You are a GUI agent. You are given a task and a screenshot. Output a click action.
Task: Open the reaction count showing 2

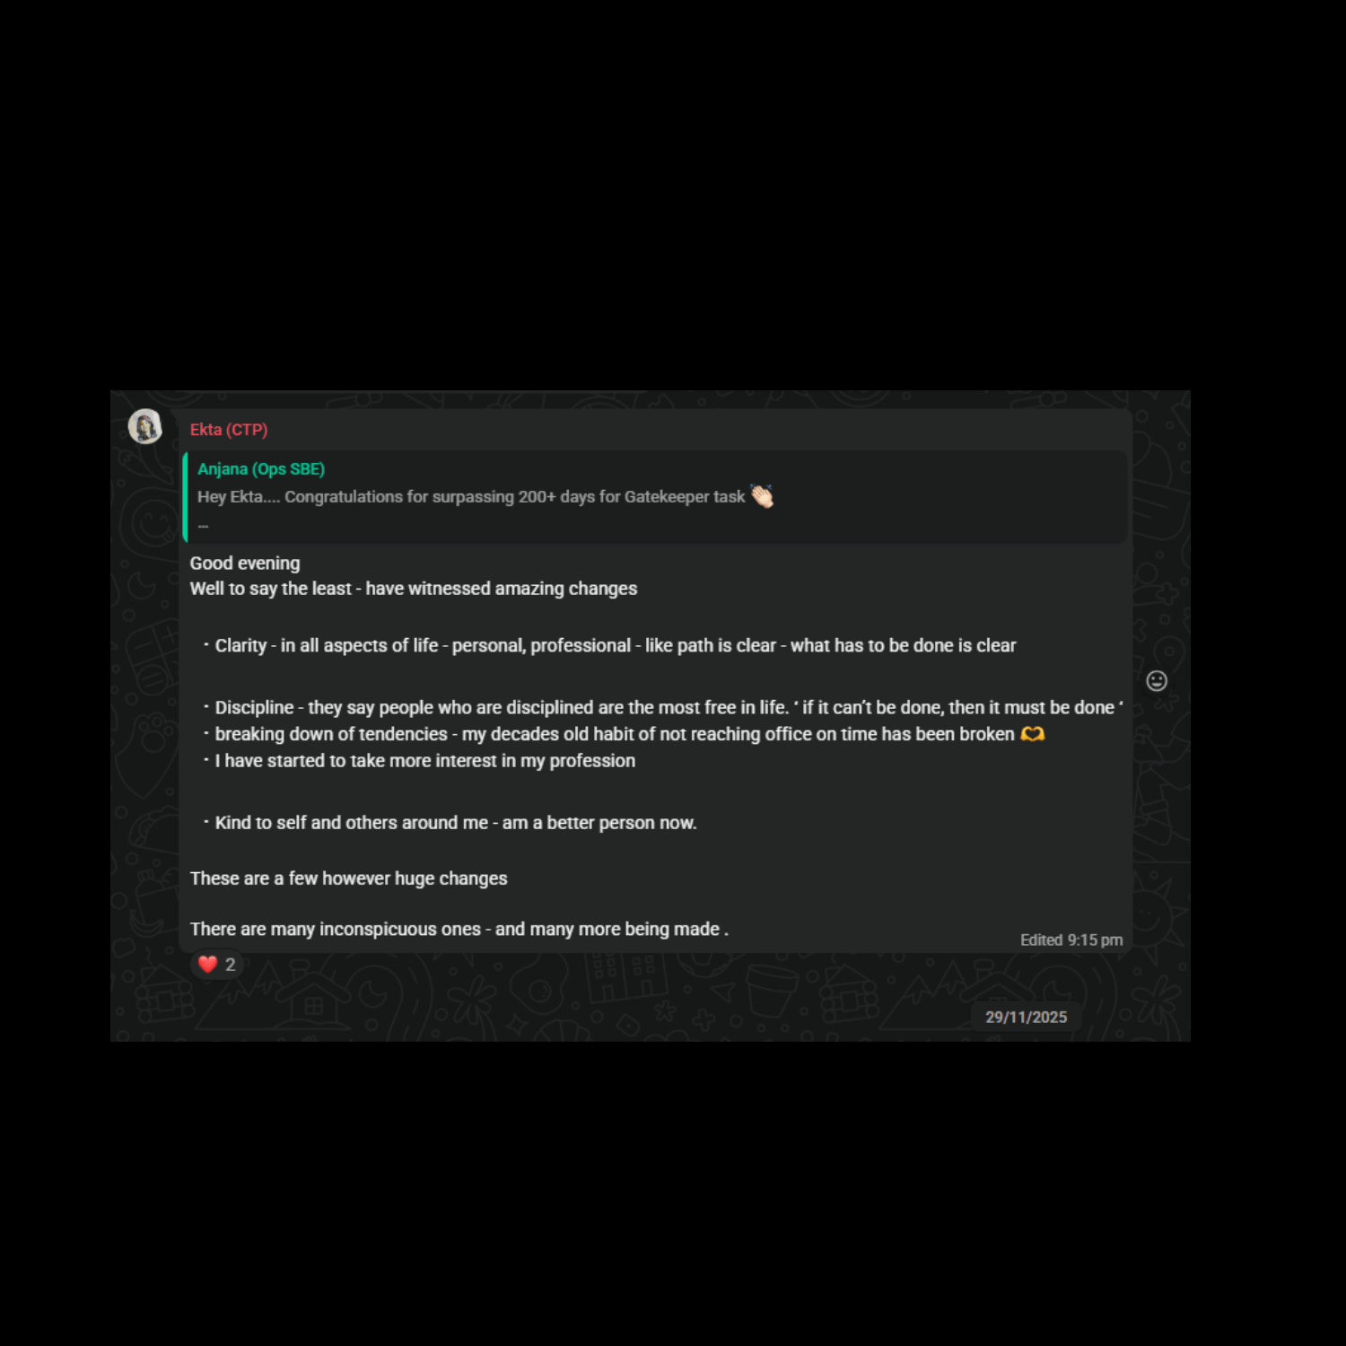point(230,965)
